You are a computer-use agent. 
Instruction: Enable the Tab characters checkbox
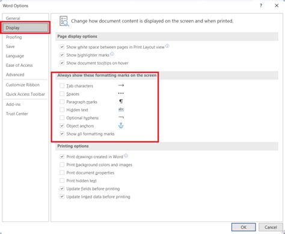[62, 86]
